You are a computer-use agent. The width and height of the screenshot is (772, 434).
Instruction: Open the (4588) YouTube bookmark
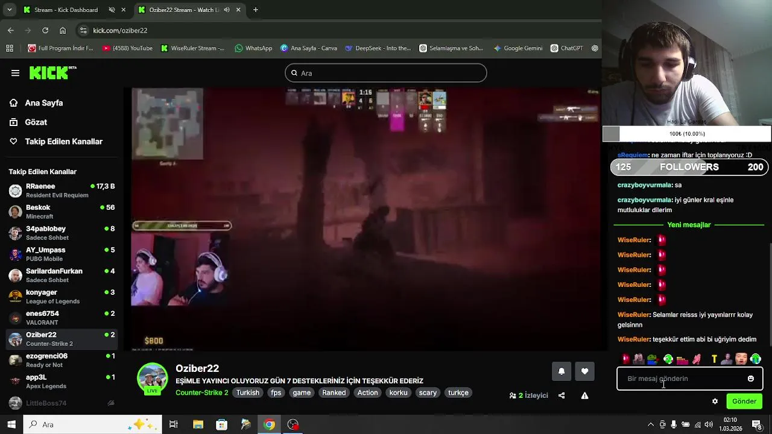127,48
